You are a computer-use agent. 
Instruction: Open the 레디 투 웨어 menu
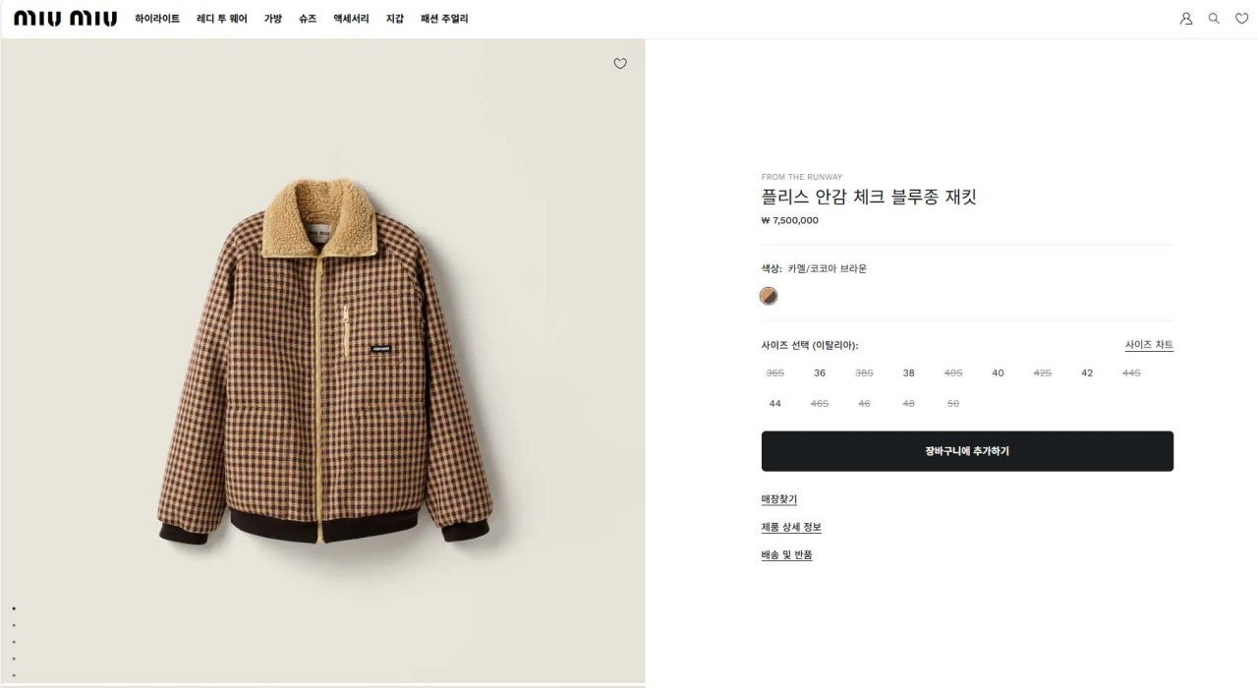click(x=222, y=19)
